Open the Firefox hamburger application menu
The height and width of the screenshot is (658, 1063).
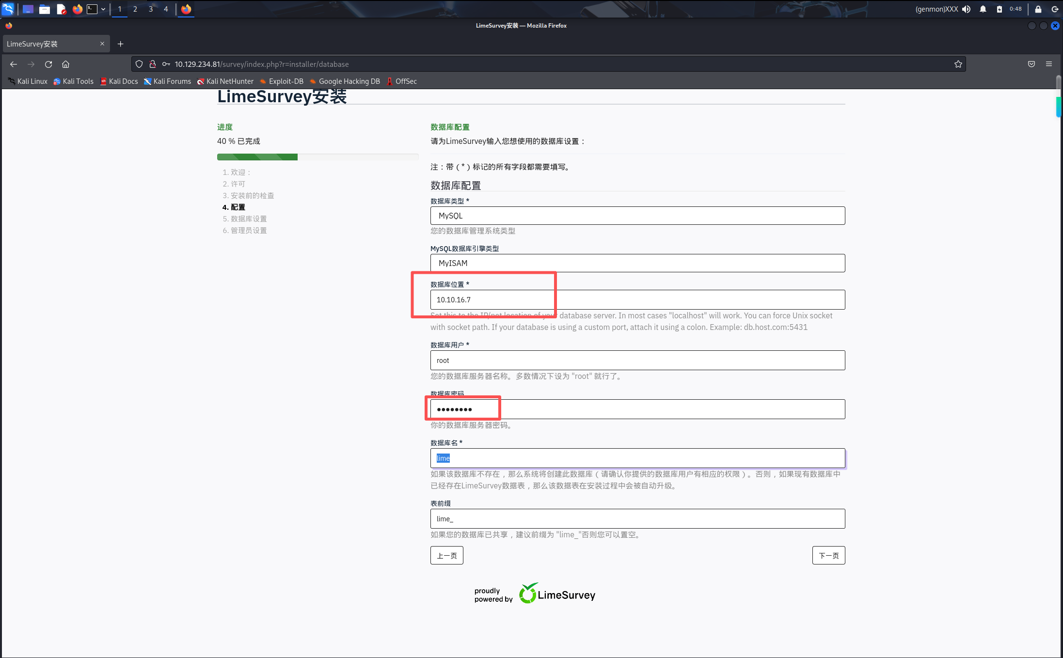[1048, 64]
